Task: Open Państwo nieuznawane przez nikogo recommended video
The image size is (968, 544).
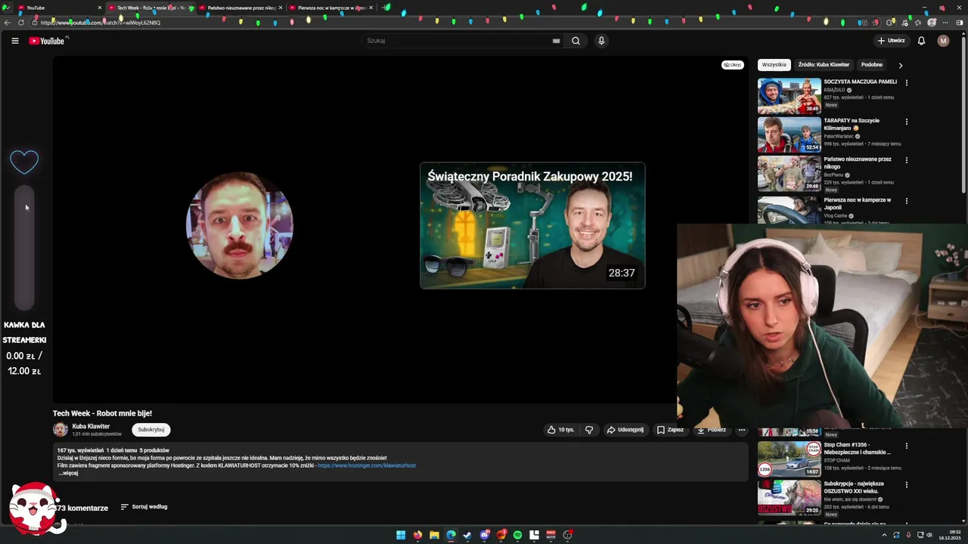Action: pyautogui.click(x=789, y=173)
